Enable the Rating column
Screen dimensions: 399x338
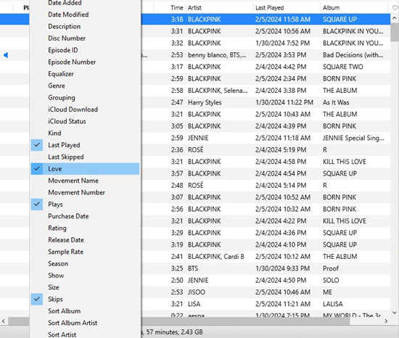coord(85,228)
